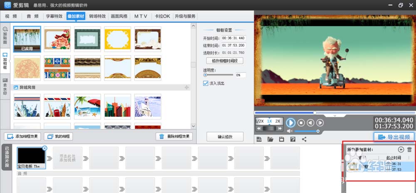Viewport: 416px width, 193px height.
Task: Click the preview progress bar handle
Action: point(314,112)
